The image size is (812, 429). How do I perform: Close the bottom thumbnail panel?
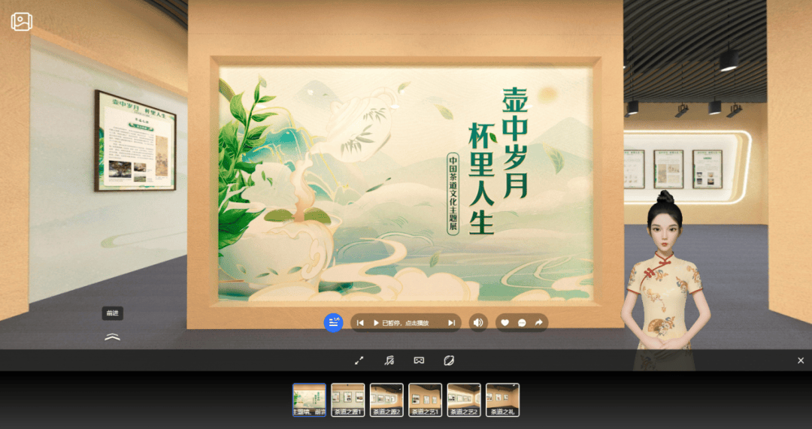[801, 361]
